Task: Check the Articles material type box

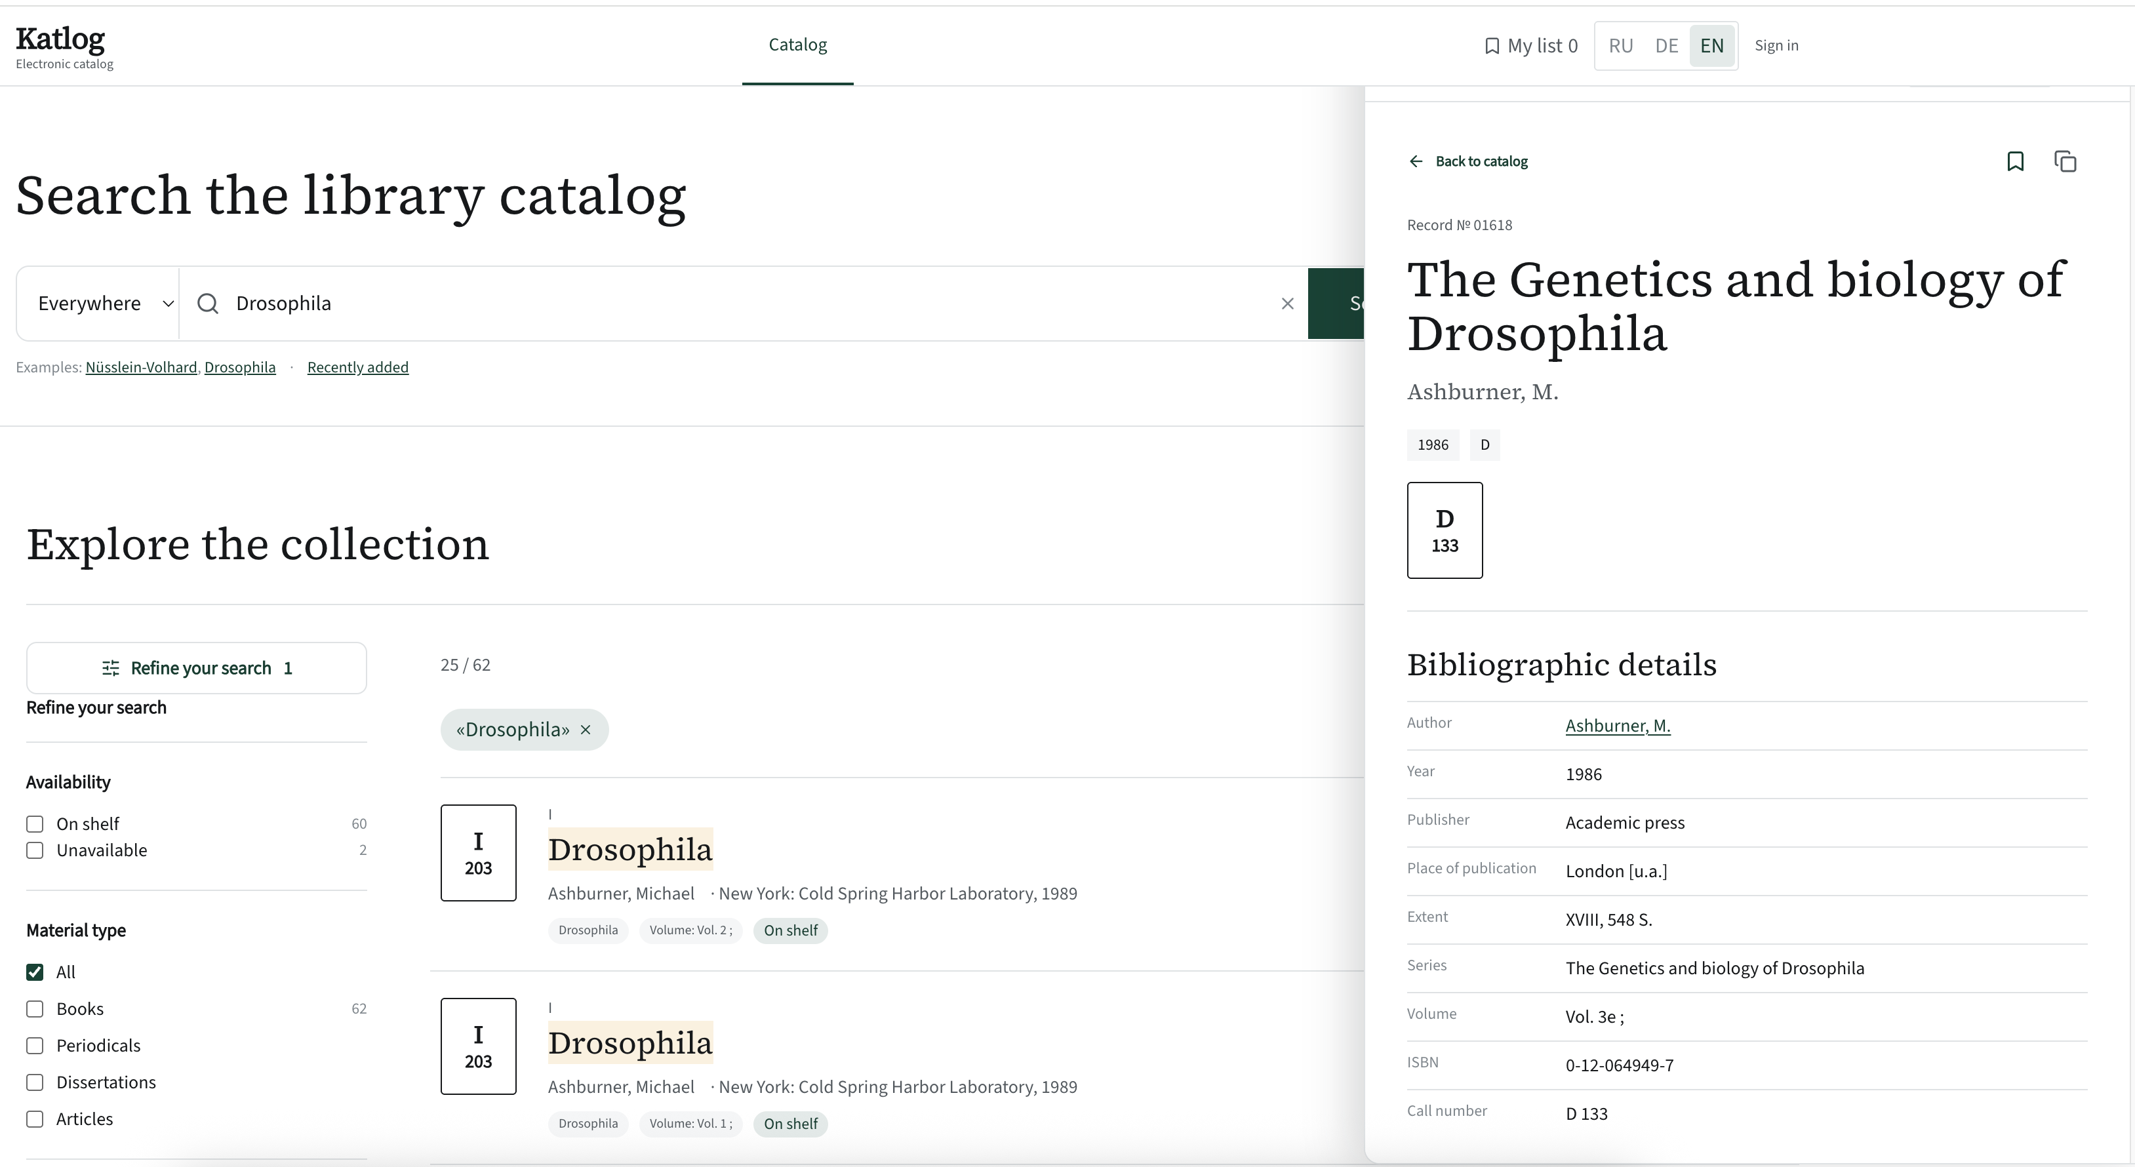Action: (35, 1119)
